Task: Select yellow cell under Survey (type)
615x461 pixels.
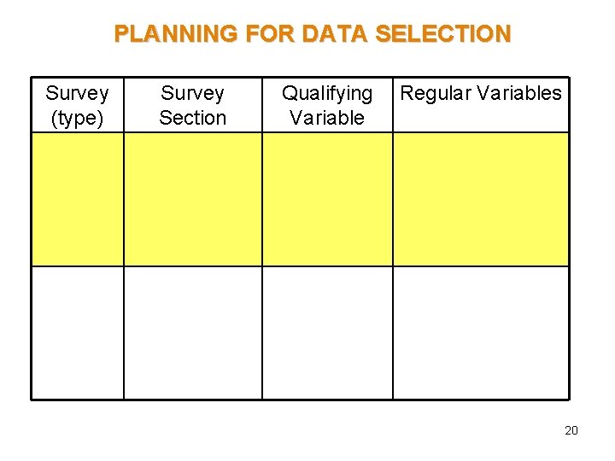Action: pos(78,199)
